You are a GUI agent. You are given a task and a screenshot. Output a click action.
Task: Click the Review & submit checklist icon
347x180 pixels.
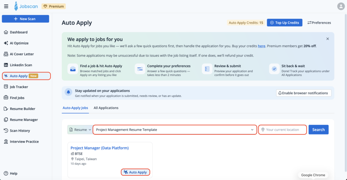(x=207, y=69)
